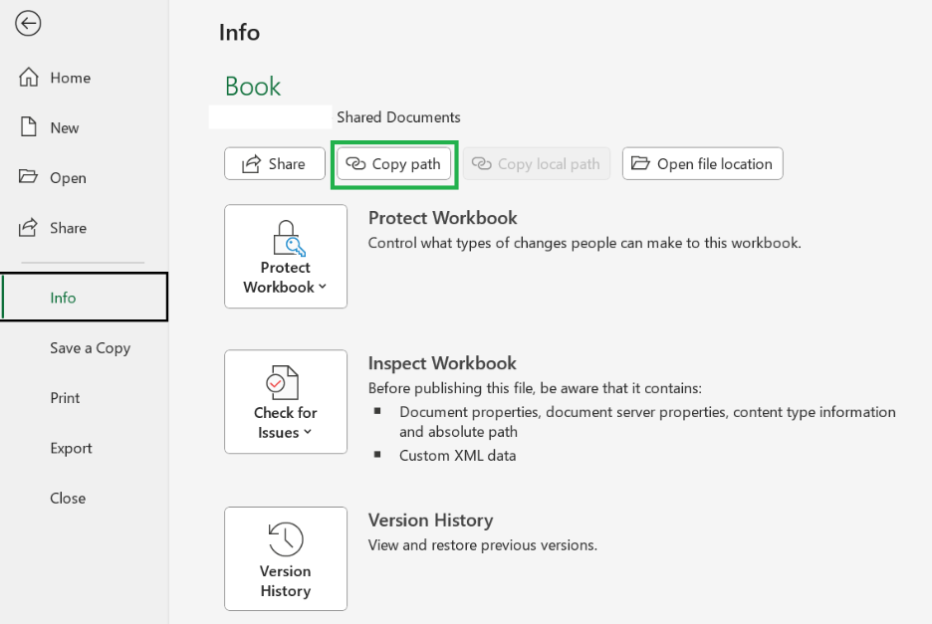Screen dimensions: 932x624
Task: Open the Save a Copy page
Action: [90, 347]
